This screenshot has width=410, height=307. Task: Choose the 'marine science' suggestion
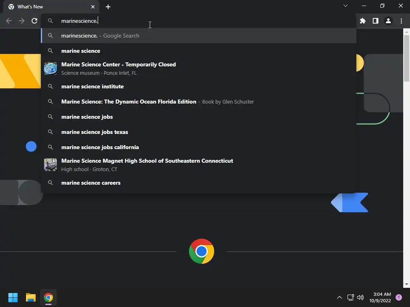pyautogui.click(x=199, y=51)
